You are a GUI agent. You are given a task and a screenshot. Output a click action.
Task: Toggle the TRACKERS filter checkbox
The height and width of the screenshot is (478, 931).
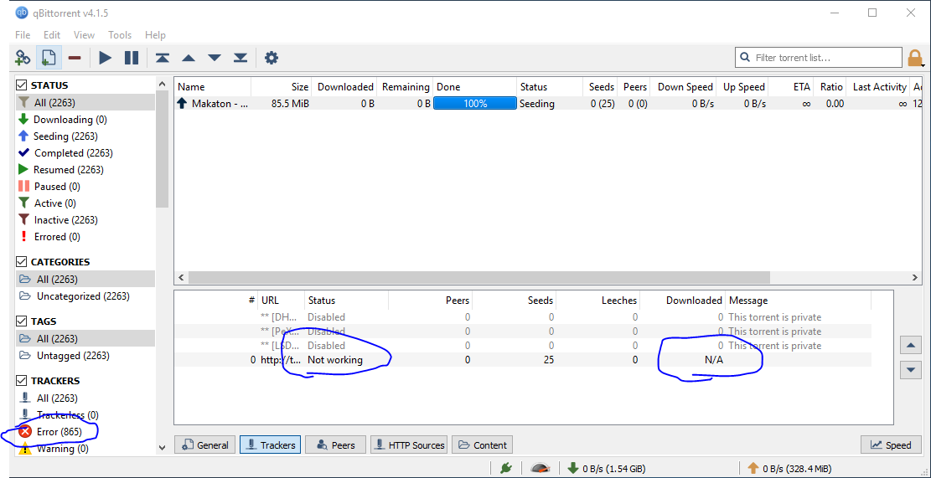click(22, 381)
